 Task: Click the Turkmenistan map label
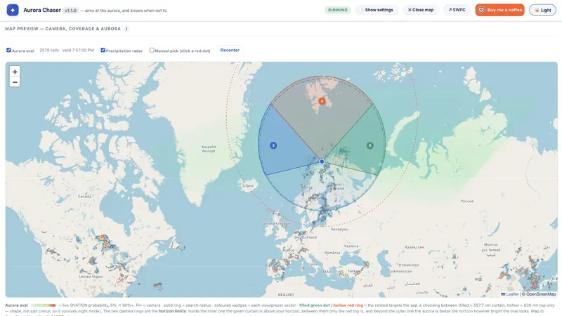click(x=400, y=271)
